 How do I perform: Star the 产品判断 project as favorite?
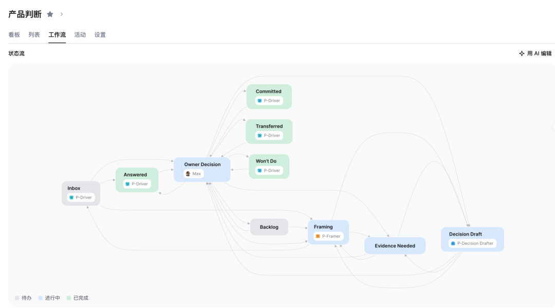click(x=50, y=14)
